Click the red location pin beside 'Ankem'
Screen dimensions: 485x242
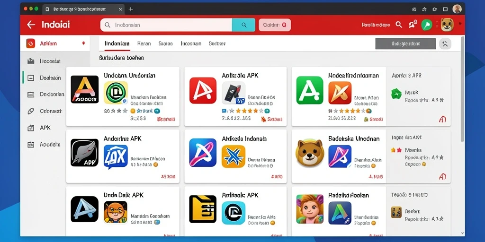[x=83, y=43]
